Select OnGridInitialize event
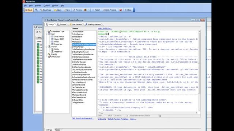The height and width of the screenshot is (131, 234). coord(78,32)
